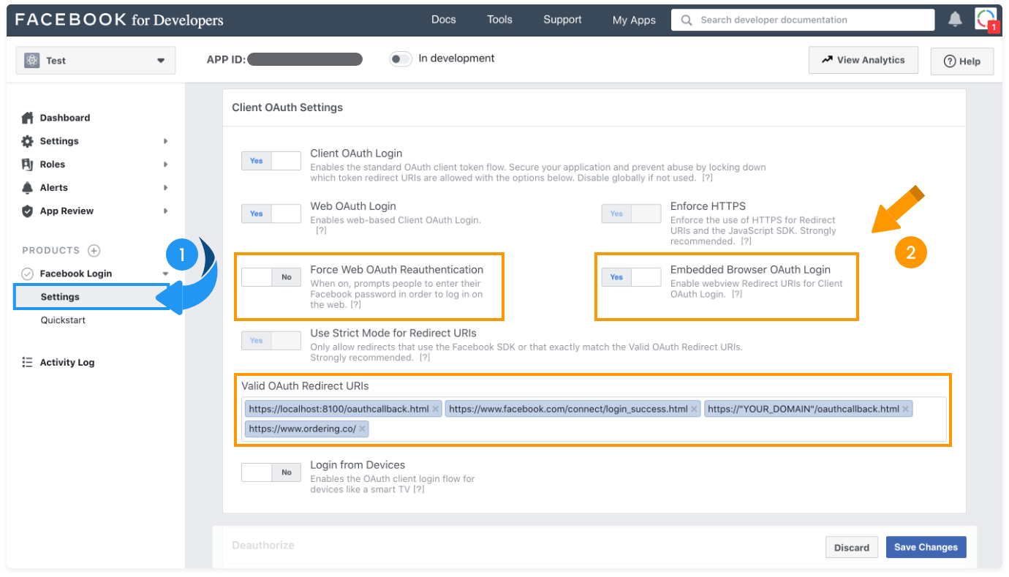Click the Discard button
Screen dimensions: 1009x577
click(x=852, y=547)
